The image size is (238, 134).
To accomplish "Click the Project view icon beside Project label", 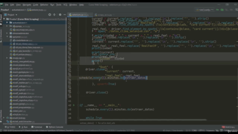I will [x=6, y=15].
